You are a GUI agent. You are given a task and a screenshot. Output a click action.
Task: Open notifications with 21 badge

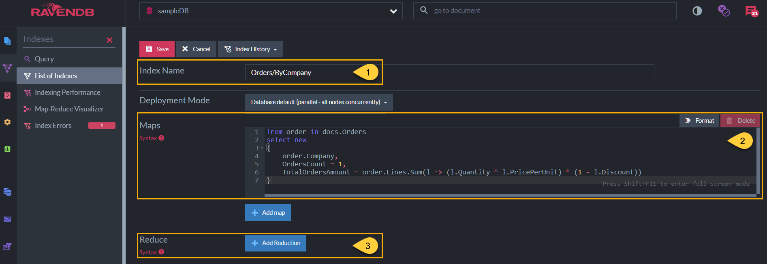tap(752, 11)
